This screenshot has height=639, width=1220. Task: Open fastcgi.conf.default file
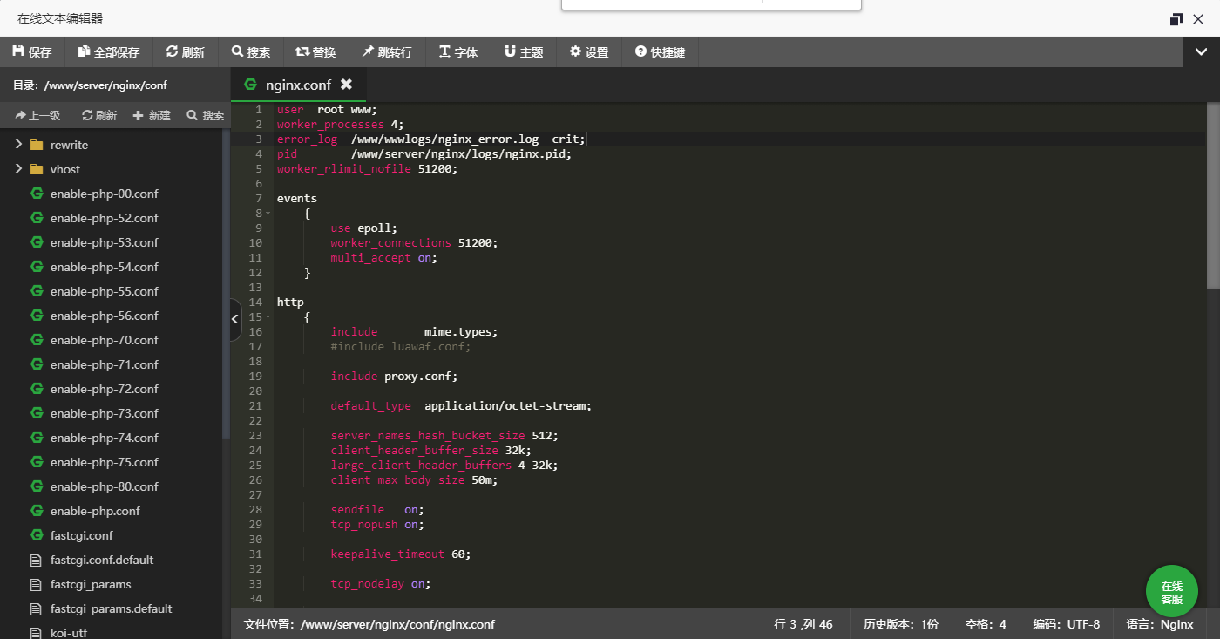pos(102,560)
